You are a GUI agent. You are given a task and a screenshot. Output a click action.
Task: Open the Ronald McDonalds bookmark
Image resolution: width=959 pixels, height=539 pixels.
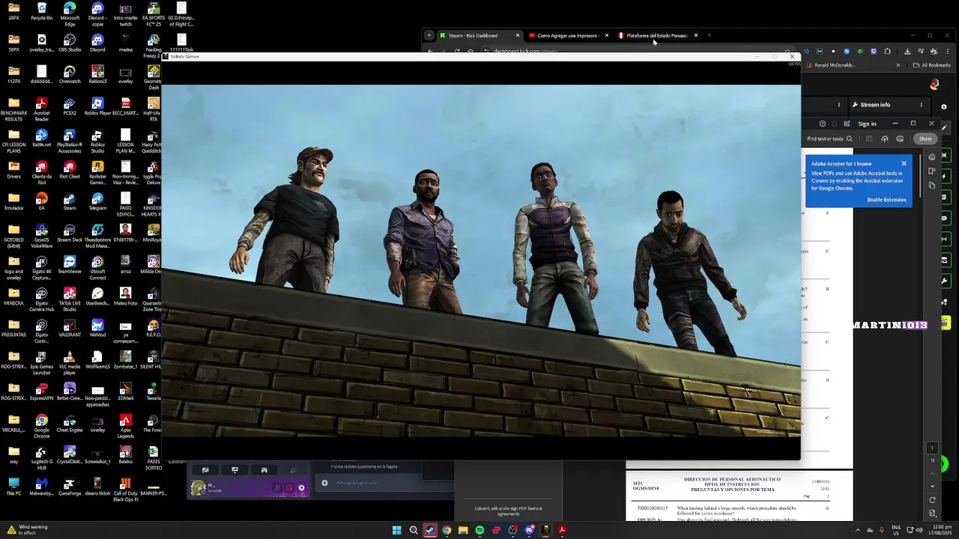(x=830, y=65)
